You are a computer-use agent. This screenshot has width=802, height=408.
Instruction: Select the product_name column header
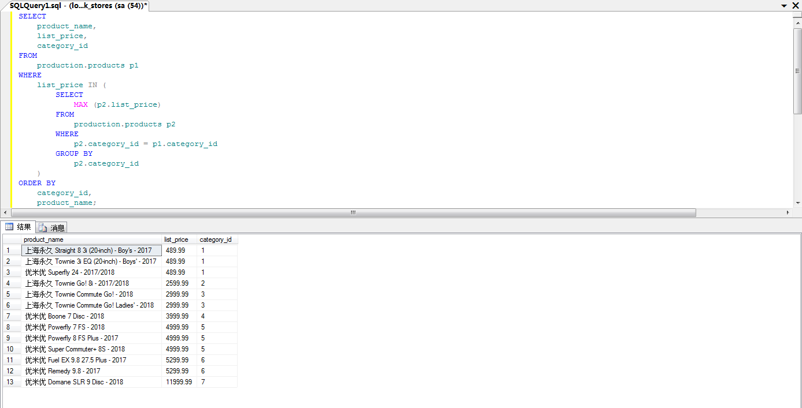[91, 239]
